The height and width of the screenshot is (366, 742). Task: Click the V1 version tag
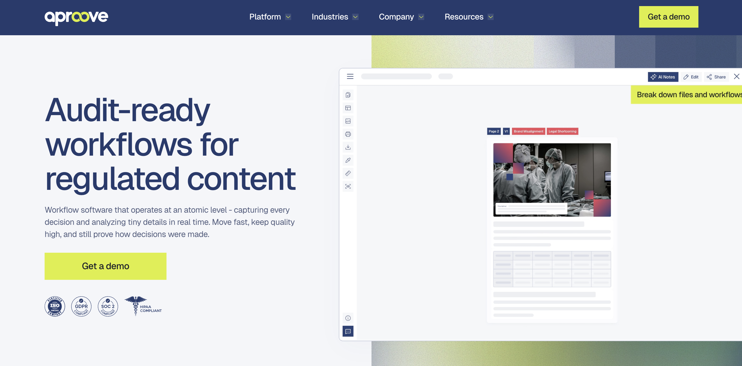[506, 131]
